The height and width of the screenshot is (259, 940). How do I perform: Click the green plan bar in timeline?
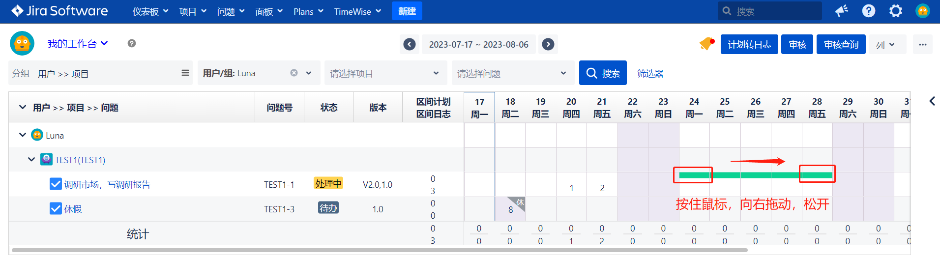pyautogui.click(x=755, y=175)
